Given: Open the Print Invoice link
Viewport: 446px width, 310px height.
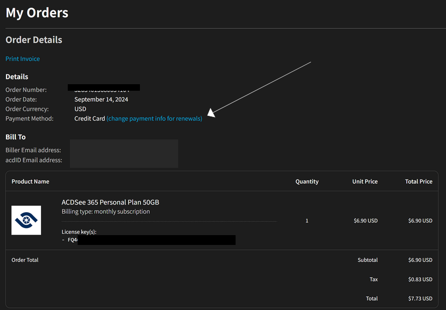Looking at the screenshot, I should pyautogui.click(x=22, y=59).
